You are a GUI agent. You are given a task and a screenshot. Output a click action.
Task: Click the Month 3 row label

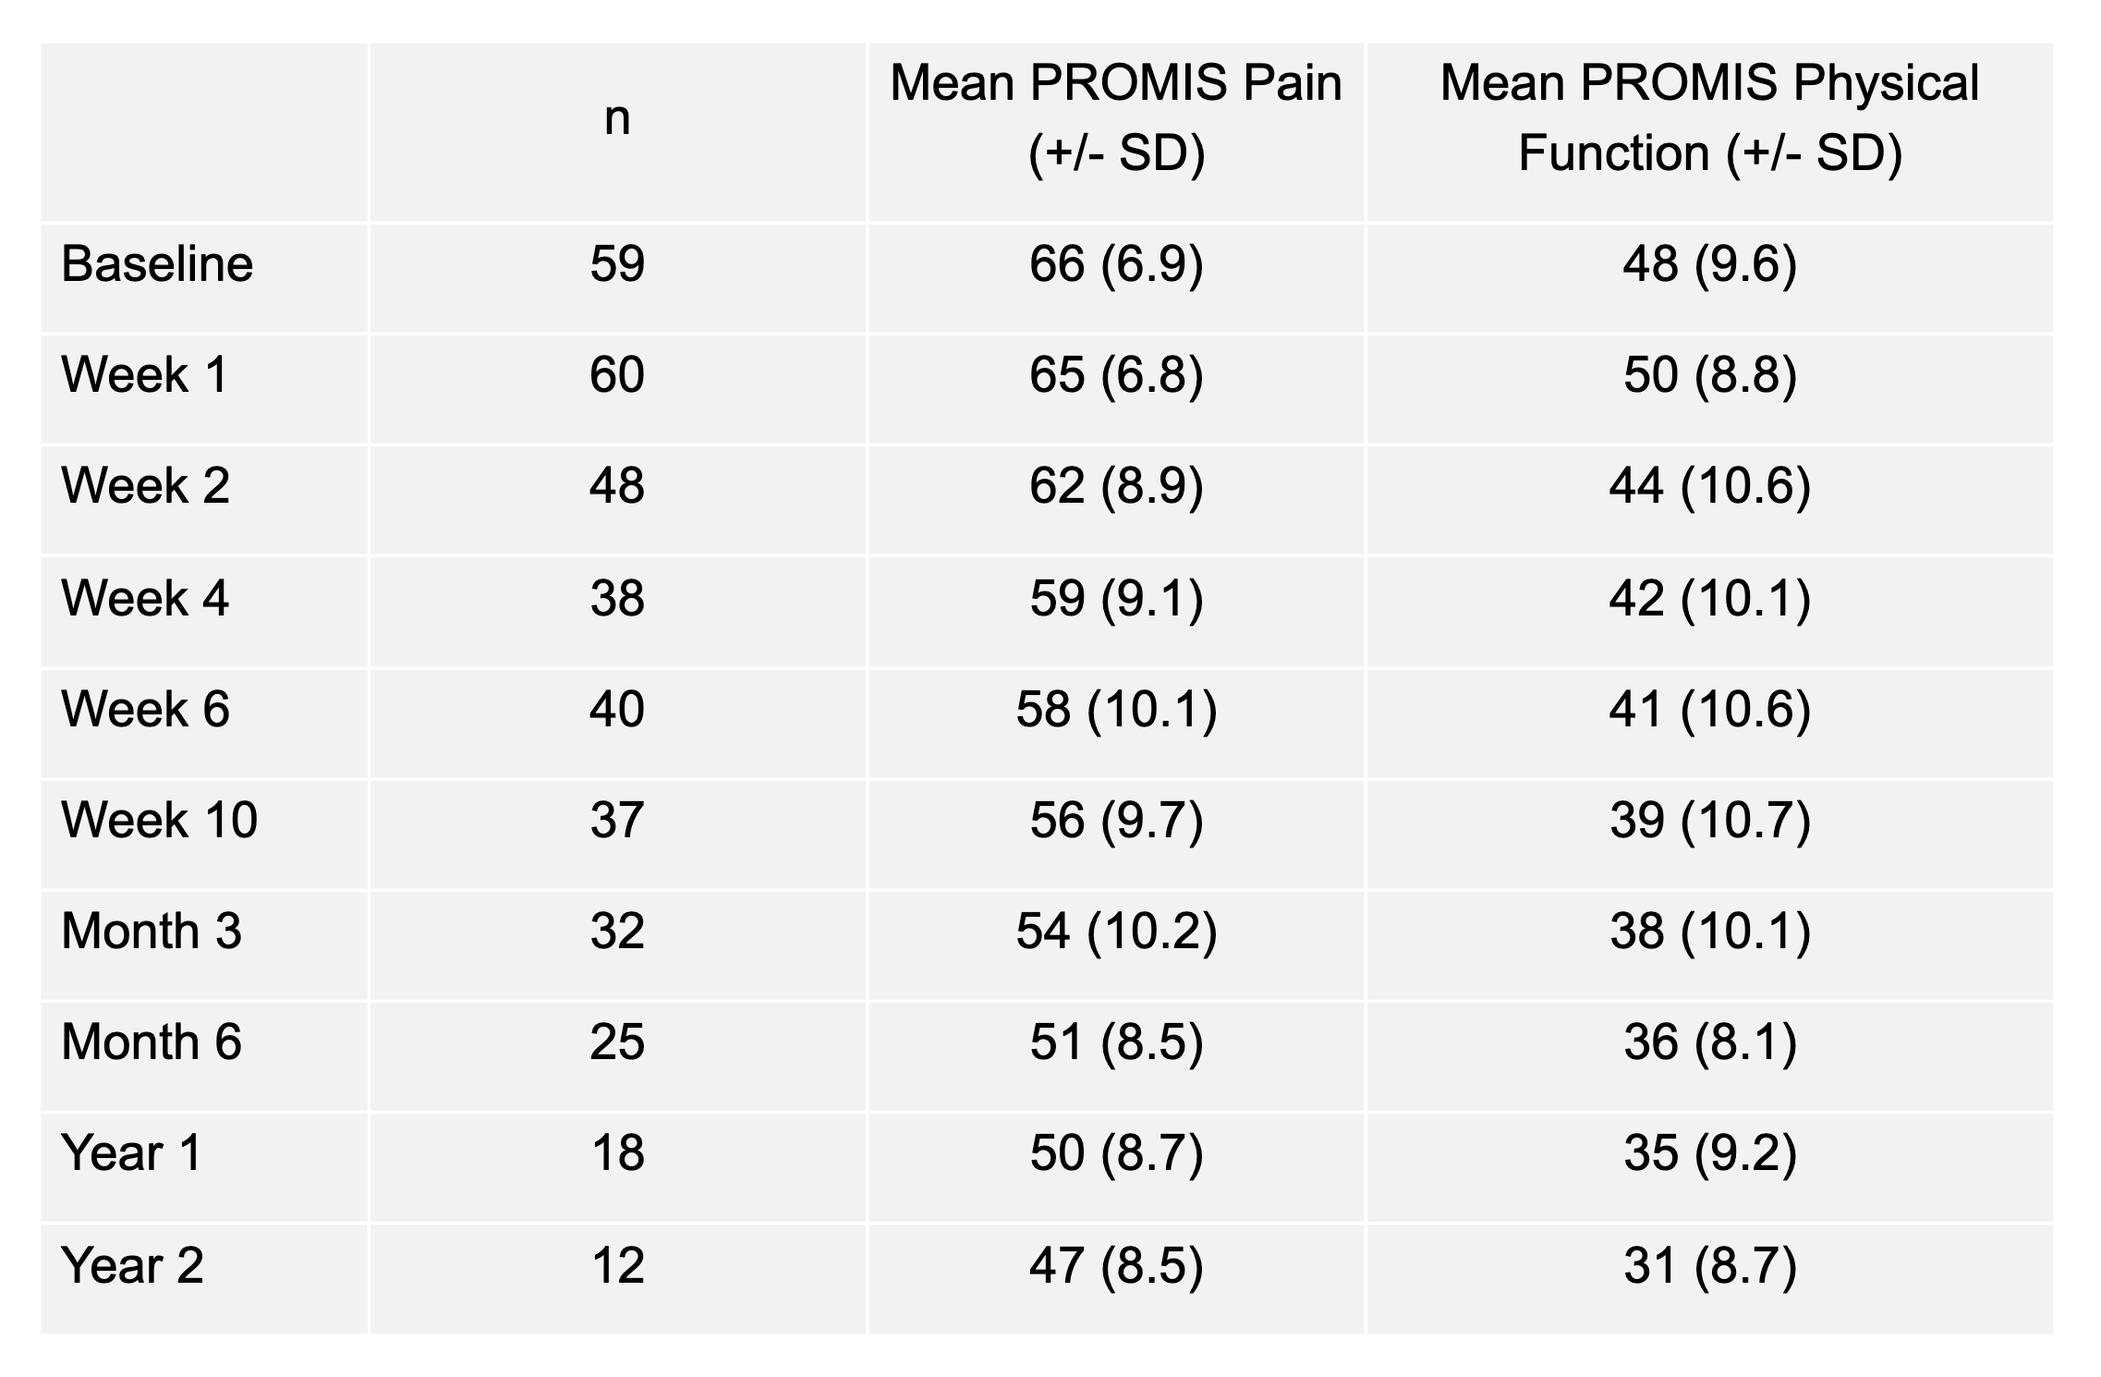152,931
